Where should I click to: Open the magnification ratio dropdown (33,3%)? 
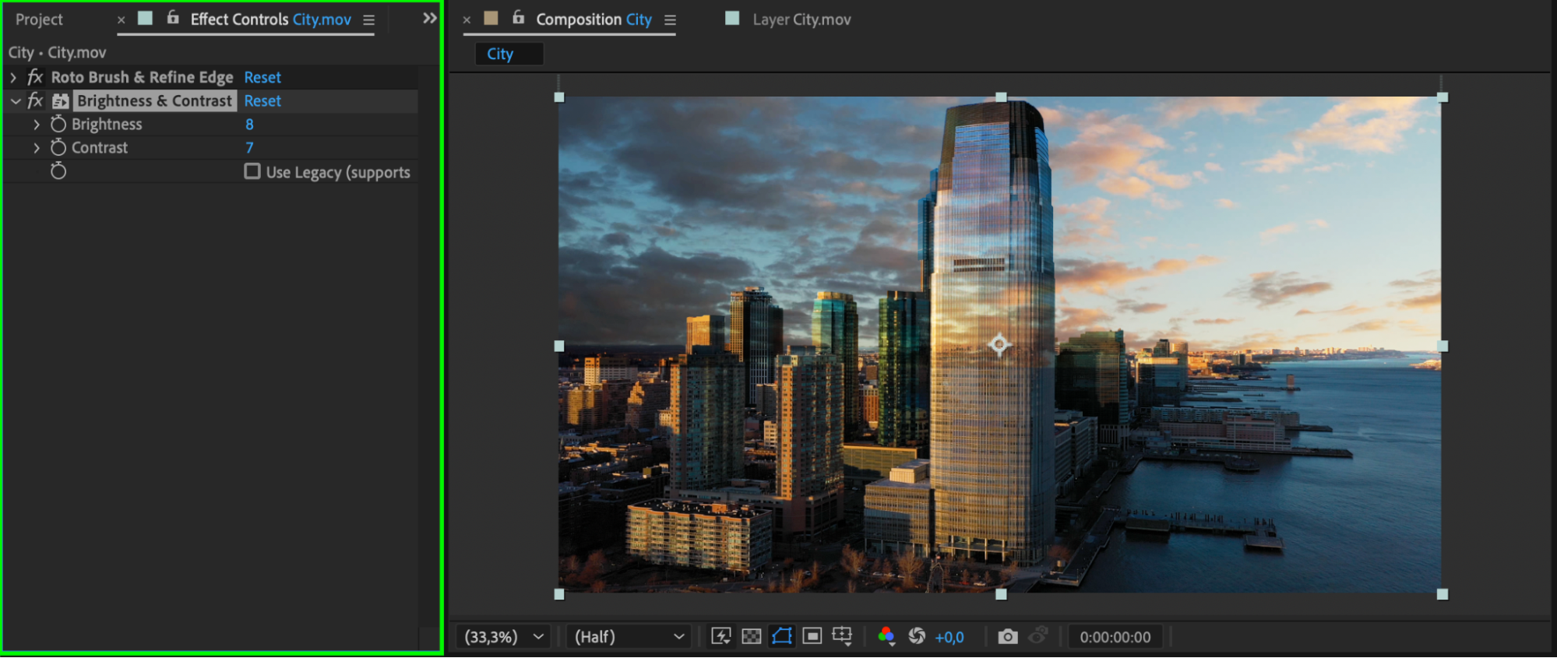point(503,636)
